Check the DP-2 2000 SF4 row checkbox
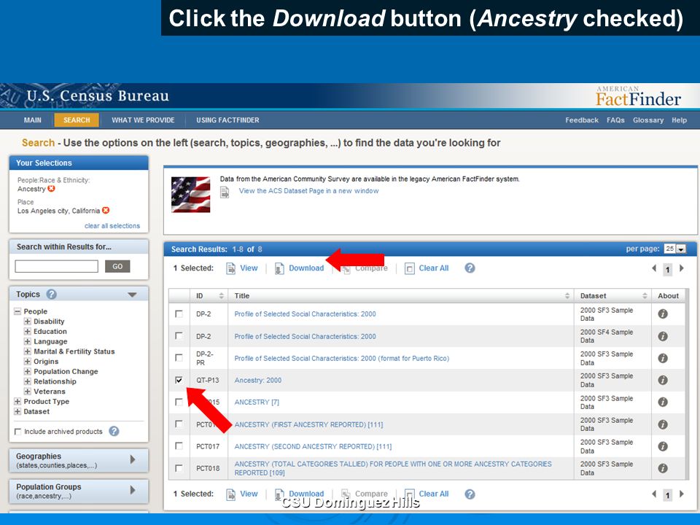This screenshot has width=700, height=525. (179, 335)
